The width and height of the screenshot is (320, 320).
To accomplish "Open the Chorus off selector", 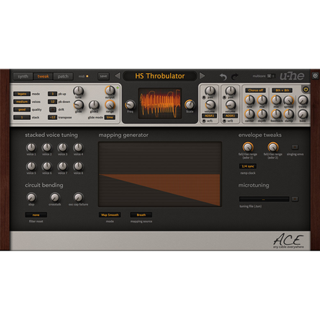I will (x=255, y=90).
